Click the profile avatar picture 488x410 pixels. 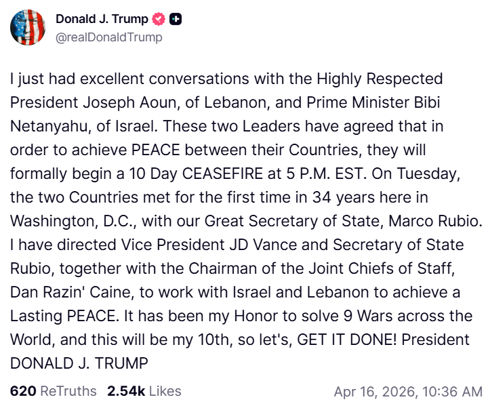coord(27,28)
